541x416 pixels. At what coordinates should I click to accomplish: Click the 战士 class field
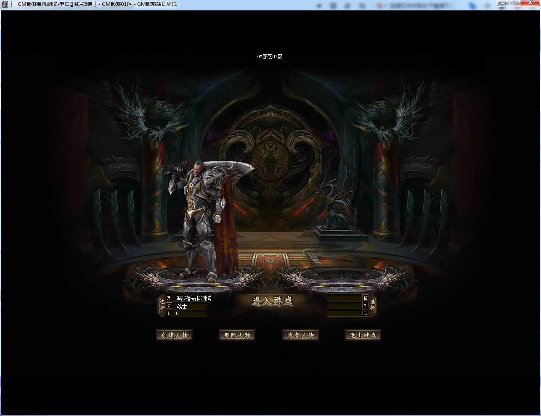click(182, 306)
